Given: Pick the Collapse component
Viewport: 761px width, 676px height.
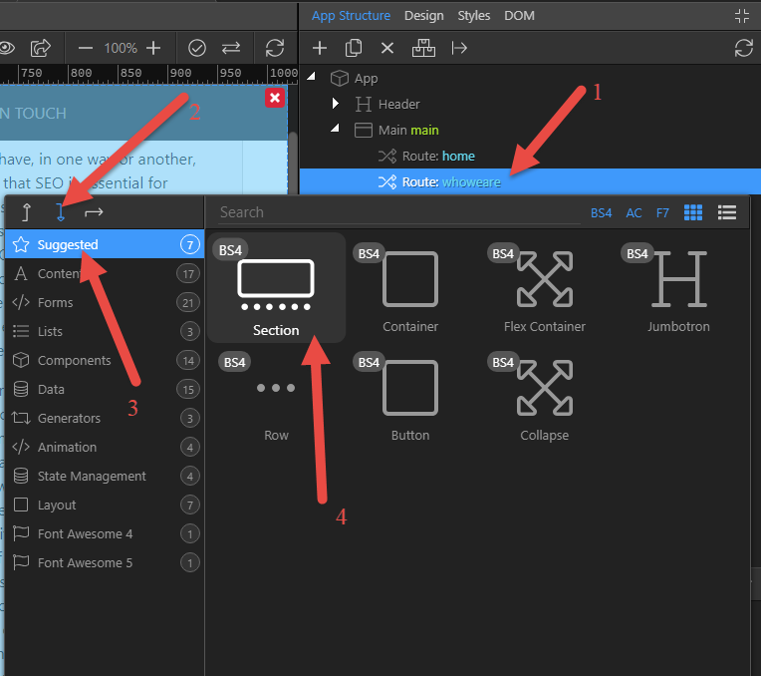Looking at the screenshot, I should 544,397.
